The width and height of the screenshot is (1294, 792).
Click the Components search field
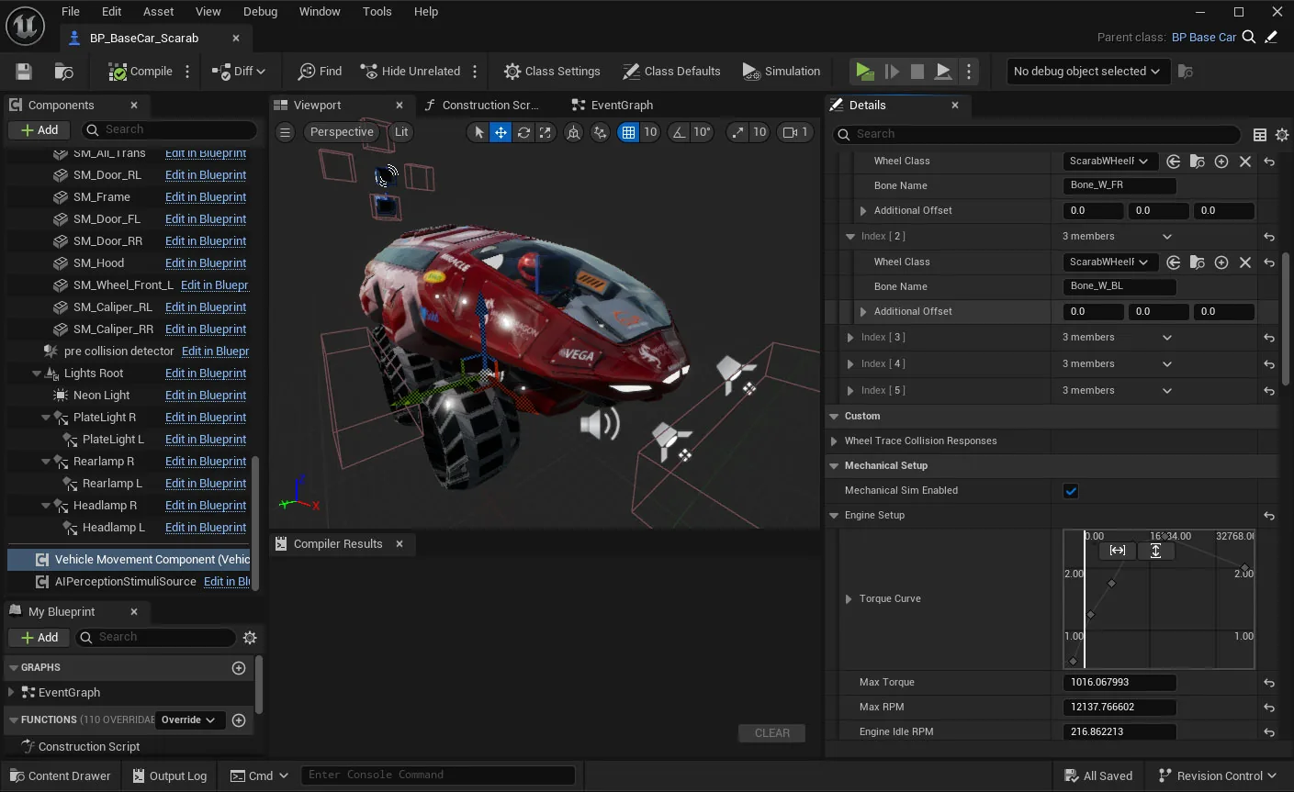tap(169, 129)
